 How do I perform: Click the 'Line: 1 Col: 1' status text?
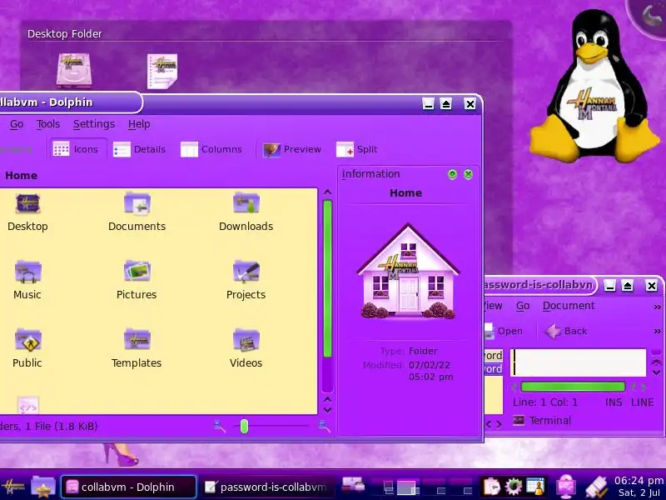[545, 402]
